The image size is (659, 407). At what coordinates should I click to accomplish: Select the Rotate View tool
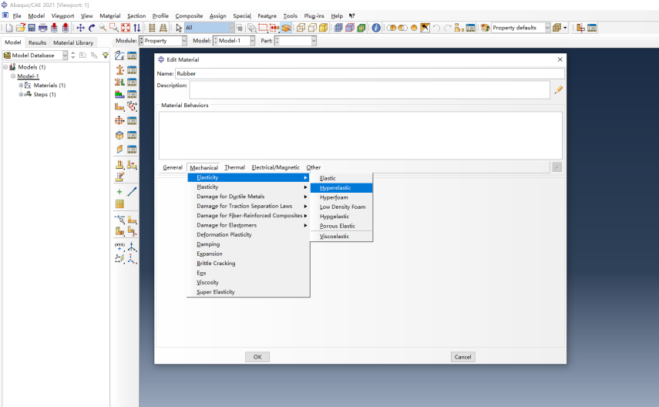92,28
